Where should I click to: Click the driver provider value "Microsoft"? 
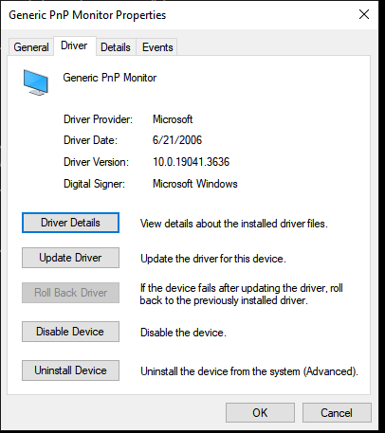(173, 119)
